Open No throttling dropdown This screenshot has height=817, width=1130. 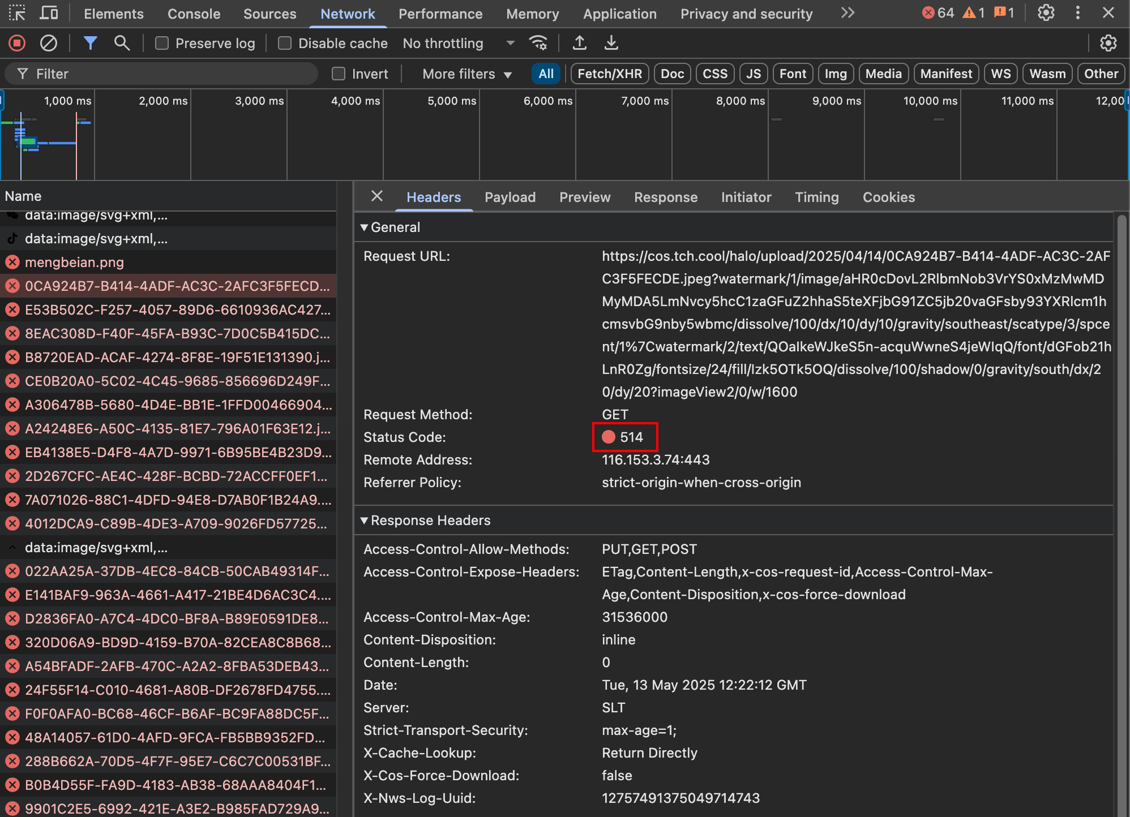(459, 43)
